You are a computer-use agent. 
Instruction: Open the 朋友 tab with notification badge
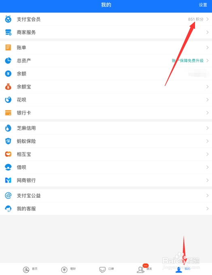[x=144, y=269]
